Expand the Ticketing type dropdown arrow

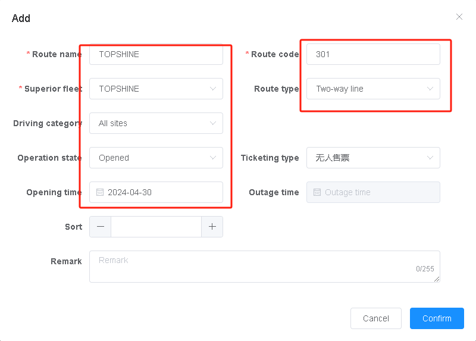(x=430, y=158)
